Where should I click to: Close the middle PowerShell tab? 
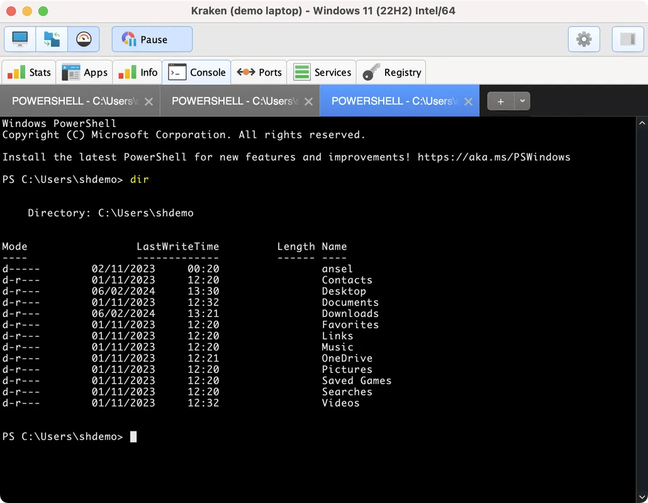coord(308,101)
